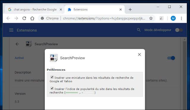Viewport: 190px width, 110px height.
Task: Close the SearchPreview options dialog
Action: tap(139, 55)
